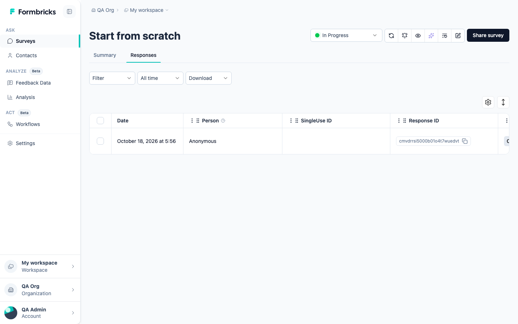Image resolution: width=518 pixels, height=324 pixels.
Task: Expand the QA Org Organization switcher
Action: click(x=40, y=290)
